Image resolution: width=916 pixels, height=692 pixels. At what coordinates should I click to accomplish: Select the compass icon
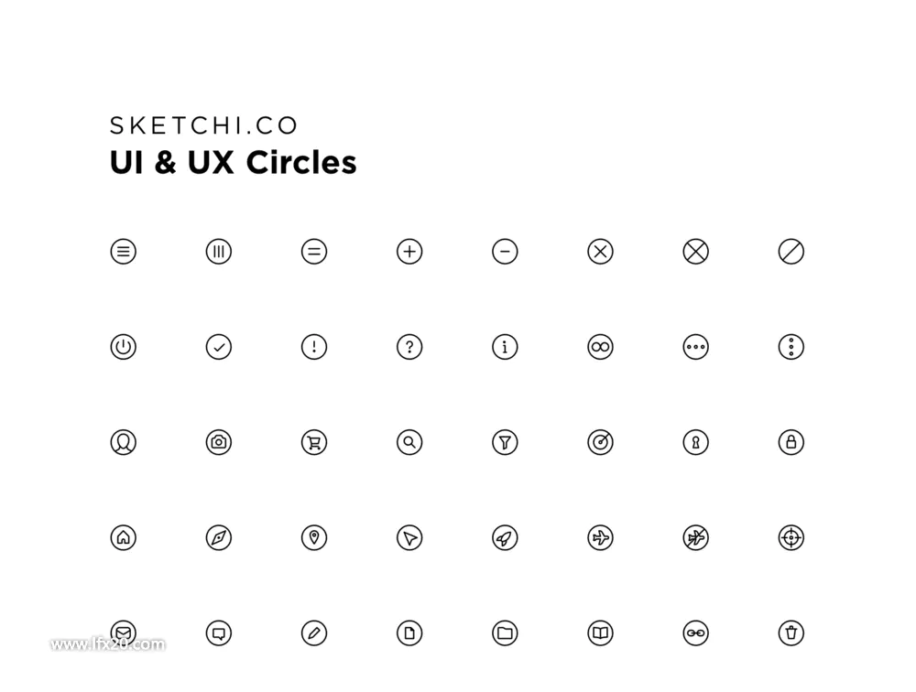(x=219, y=537)
